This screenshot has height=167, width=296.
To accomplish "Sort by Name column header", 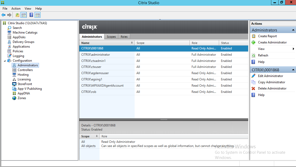I will [107, 43].
